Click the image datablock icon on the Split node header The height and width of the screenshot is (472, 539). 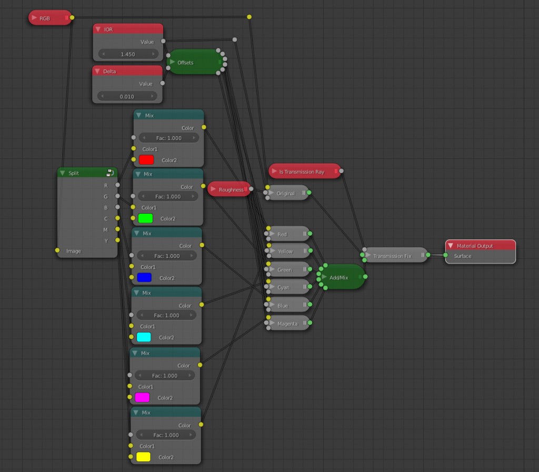109,172
